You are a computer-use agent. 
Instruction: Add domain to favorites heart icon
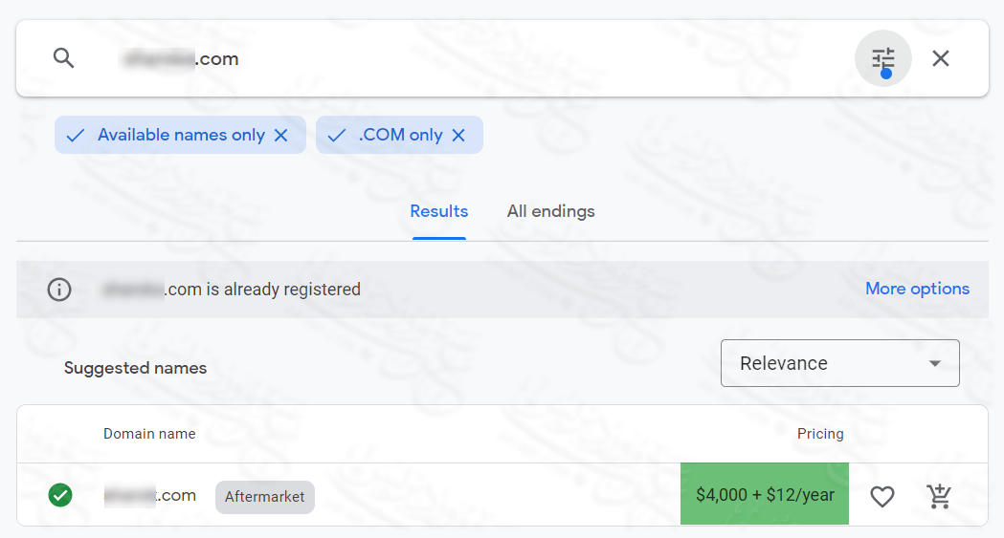(x=881, y=496)
